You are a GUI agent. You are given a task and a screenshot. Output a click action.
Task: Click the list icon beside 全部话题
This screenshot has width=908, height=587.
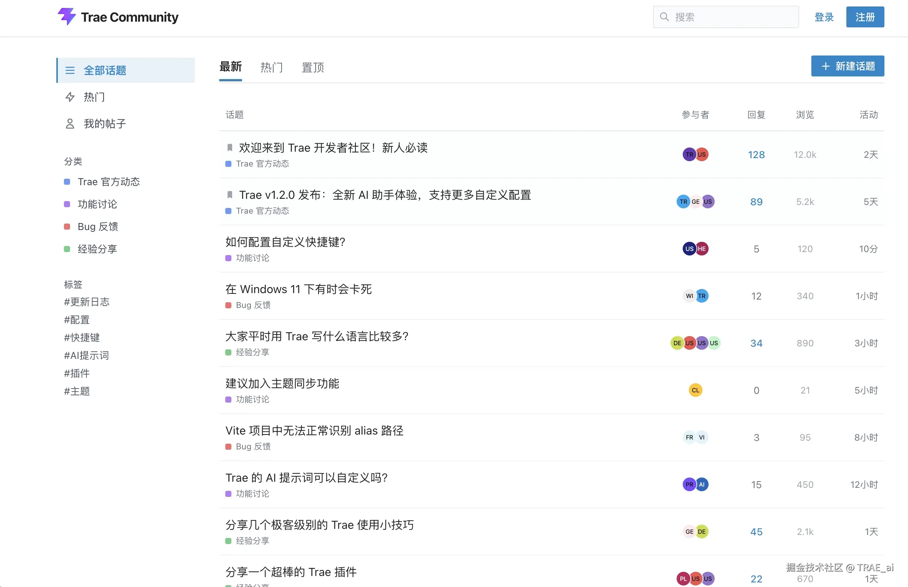coord(70,70)
